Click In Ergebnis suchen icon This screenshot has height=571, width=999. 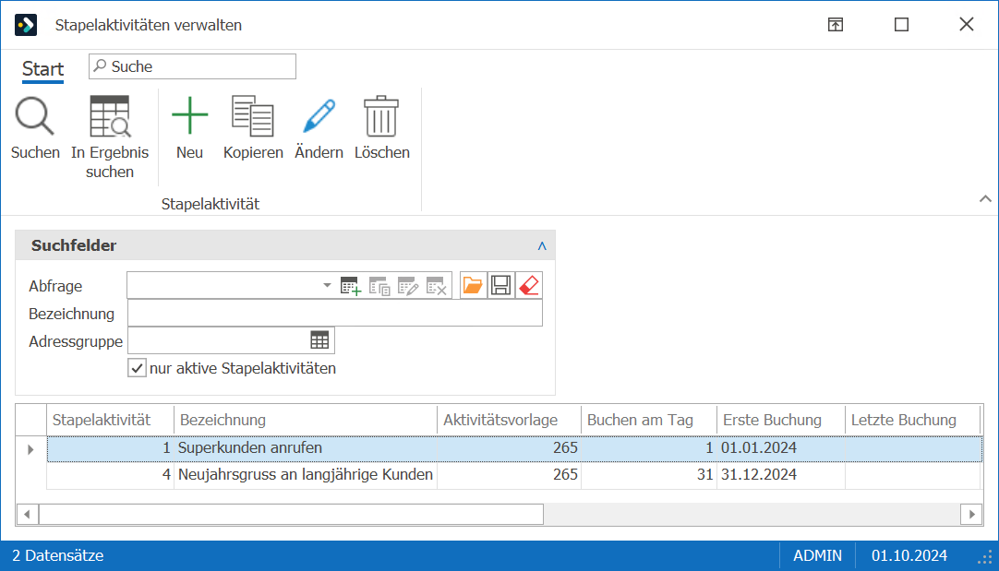point(110,116)
